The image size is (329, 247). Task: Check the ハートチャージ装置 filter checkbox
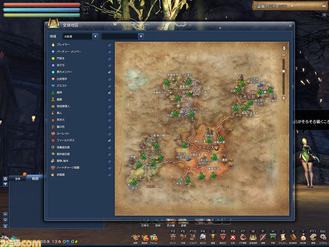pyautogui.click(x=109, y=168)
